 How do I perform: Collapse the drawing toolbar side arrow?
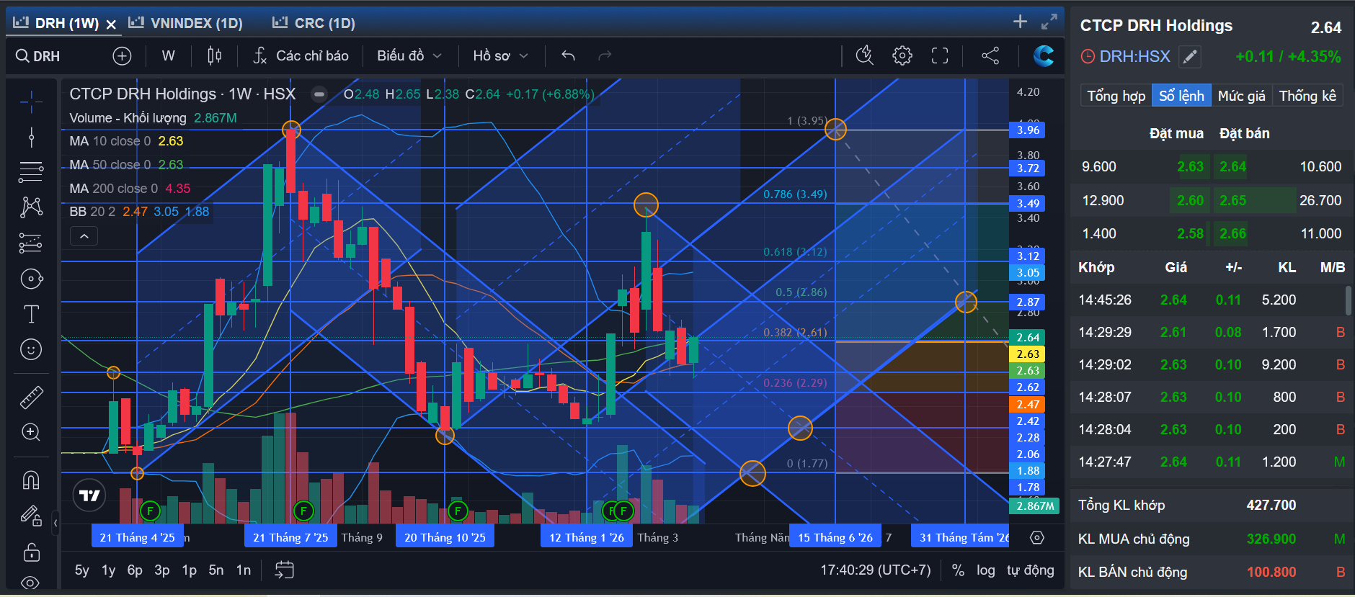pos(55,524)
